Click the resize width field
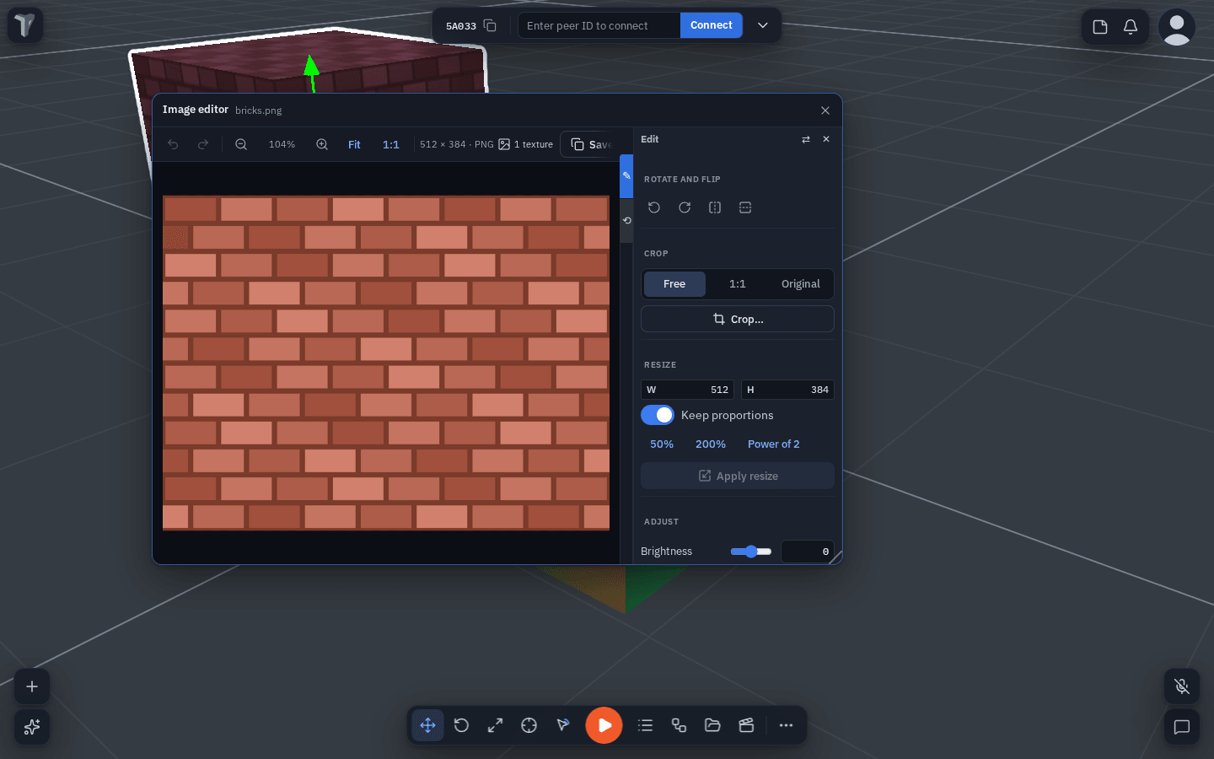Viewport: 1214px width, 759px height. [687, 390]
